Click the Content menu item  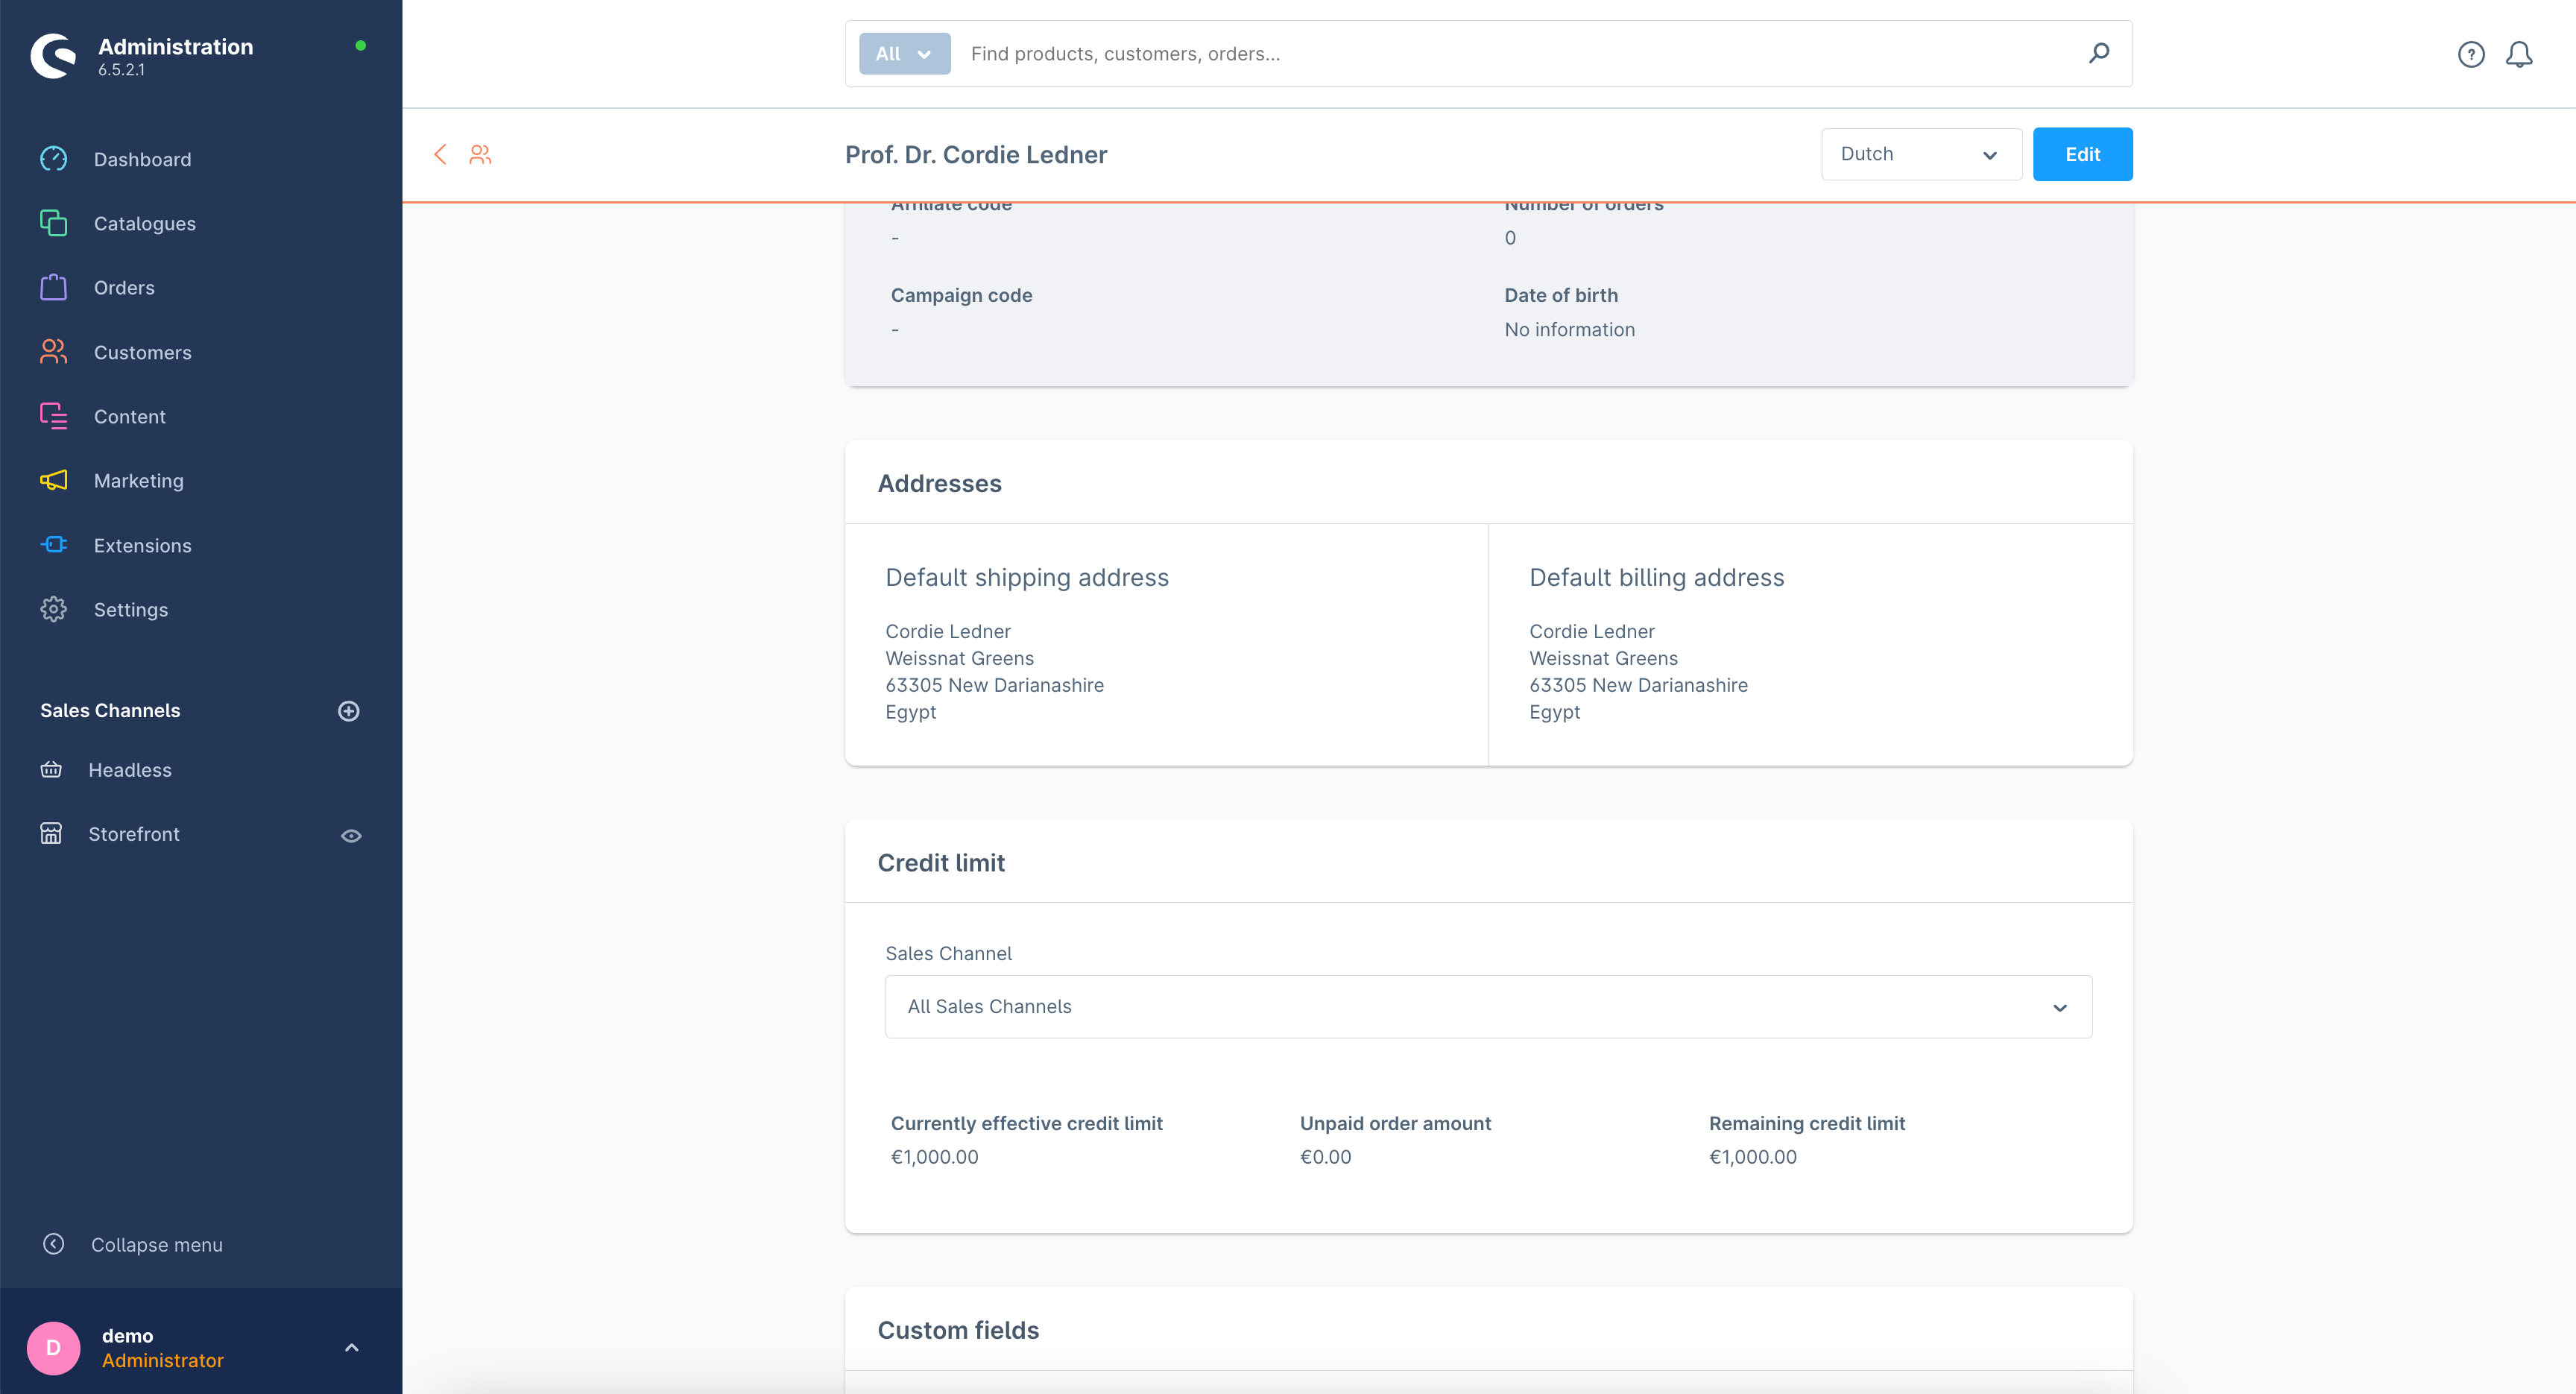[x=130, y=415]
